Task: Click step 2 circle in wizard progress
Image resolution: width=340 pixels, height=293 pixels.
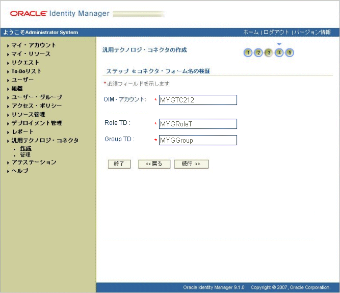Action: pos(258,52)
